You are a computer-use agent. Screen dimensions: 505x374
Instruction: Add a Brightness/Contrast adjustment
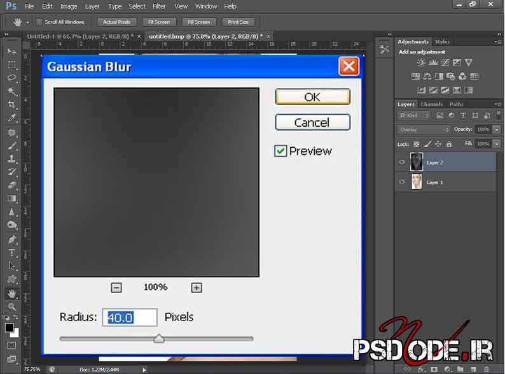(421, 62)
